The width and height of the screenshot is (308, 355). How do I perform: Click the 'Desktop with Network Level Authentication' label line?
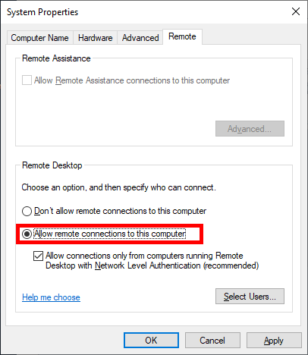(x=152, y=265)
